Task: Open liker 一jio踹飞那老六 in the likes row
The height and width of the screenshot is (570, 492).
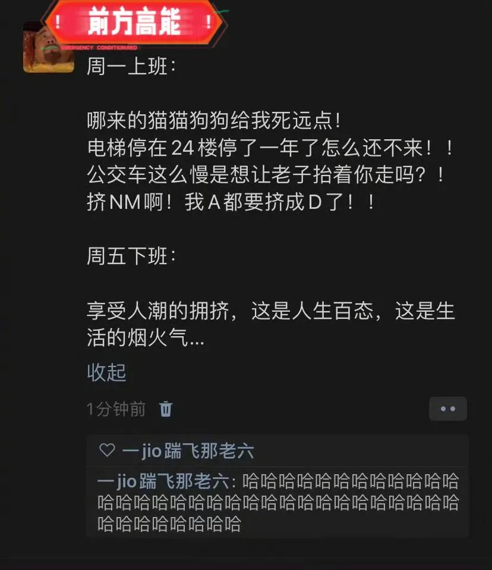Action: click(188, 451)
